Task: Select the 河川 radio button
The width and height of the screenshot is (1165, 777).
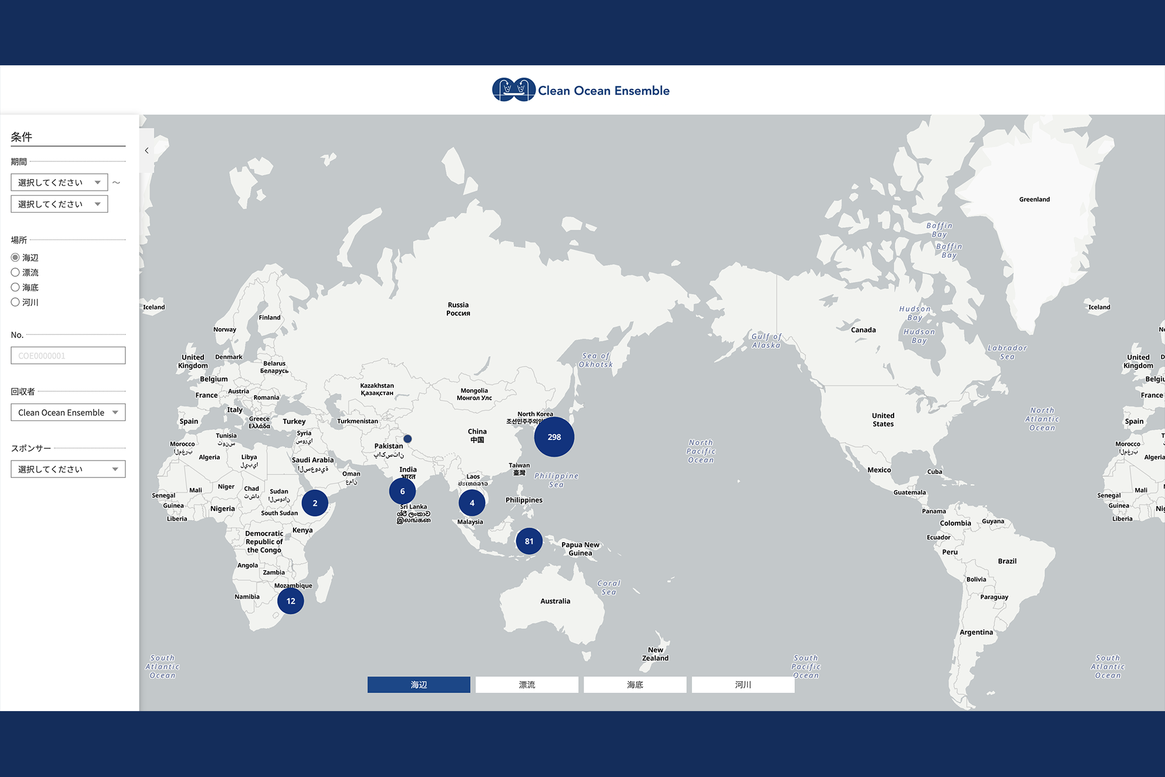Action: [16, 302]
